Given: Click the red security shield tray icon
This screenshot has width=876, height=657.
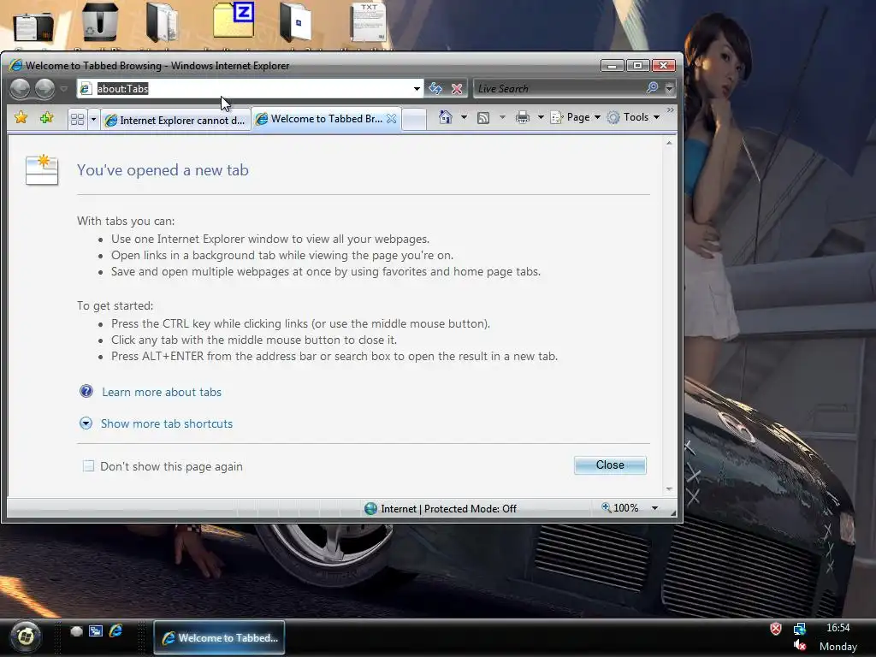Looking at the screenshot, I should point(775,629).
